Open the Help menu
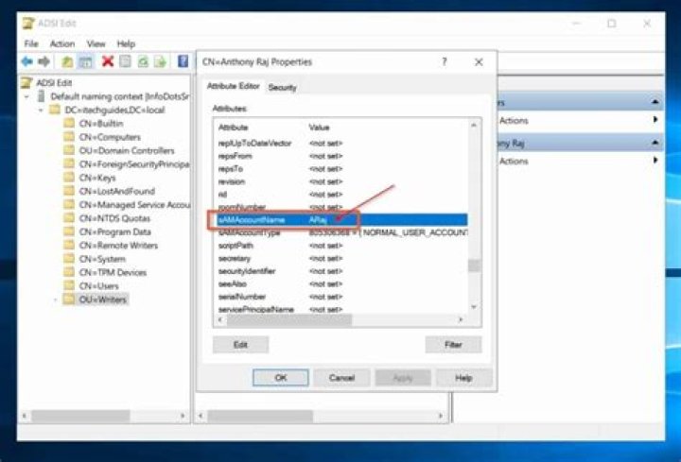The width and height of the screenshot is (681, 462). coord(126,43)
